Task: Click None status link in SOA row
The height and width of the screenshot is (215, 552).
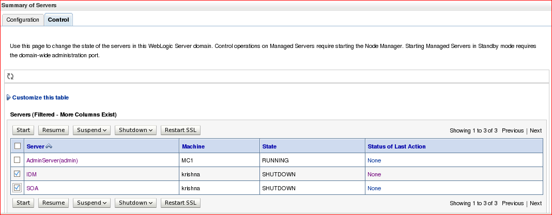Action: coord(374,188)
